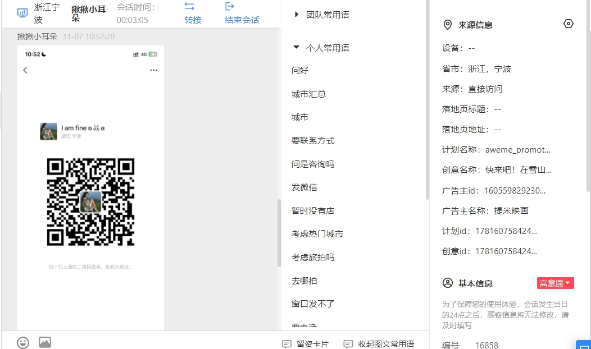Click the 创意id 178160758424... value
Viewport: 591px width, 349px height.
click(506, 251)
